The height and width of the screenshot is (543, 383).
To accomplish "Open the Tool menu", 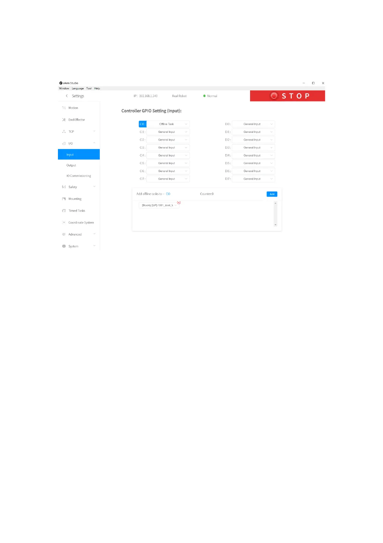I will 89,88.
